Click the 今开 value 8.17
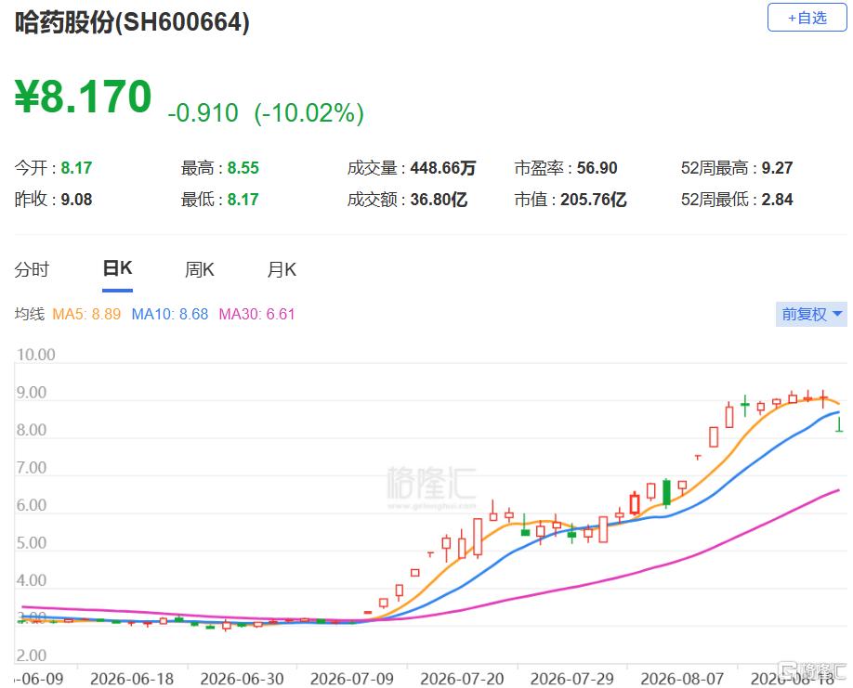The width and height of the screenshot is (853, 688). (76, 168)
